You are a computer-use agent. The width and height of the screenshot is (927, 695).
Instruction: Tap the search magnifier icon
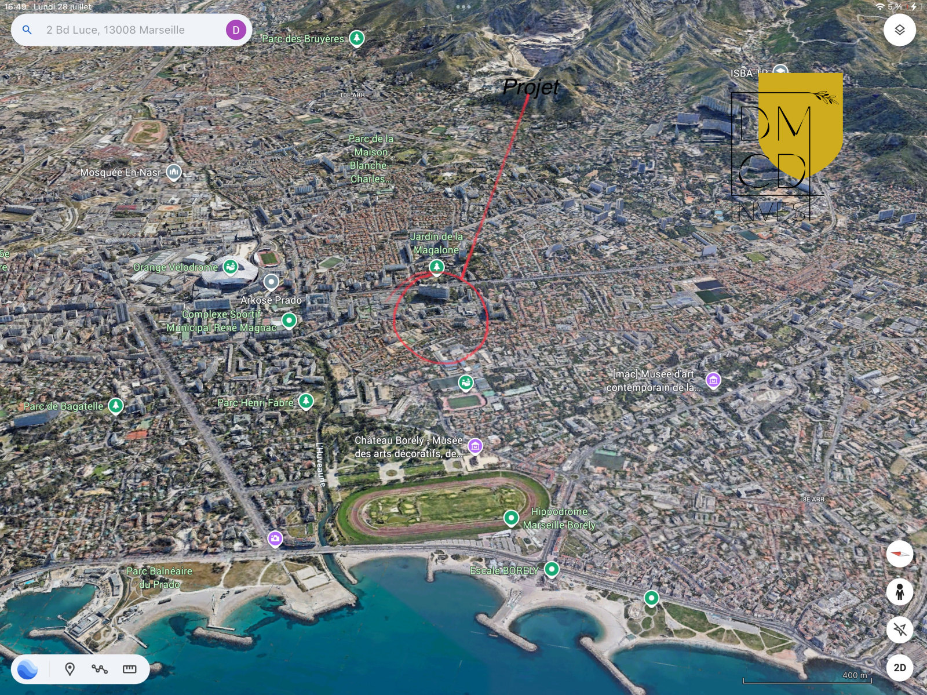coord(27,30)
